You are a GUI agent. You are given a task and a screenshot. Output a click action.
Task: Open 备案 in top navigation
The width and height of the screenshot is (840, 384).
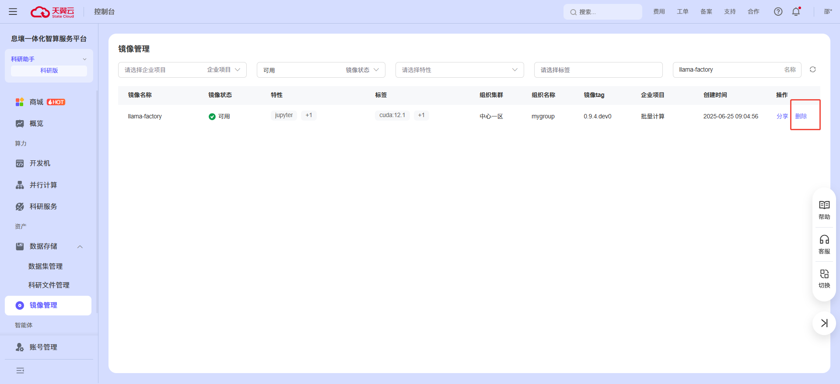coord(706,12)
